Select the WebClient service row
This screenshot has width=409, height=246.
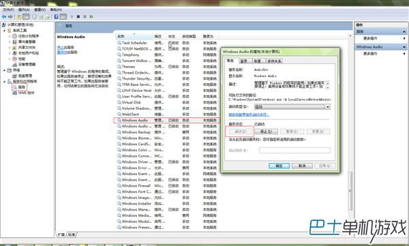tap(167, 114)
